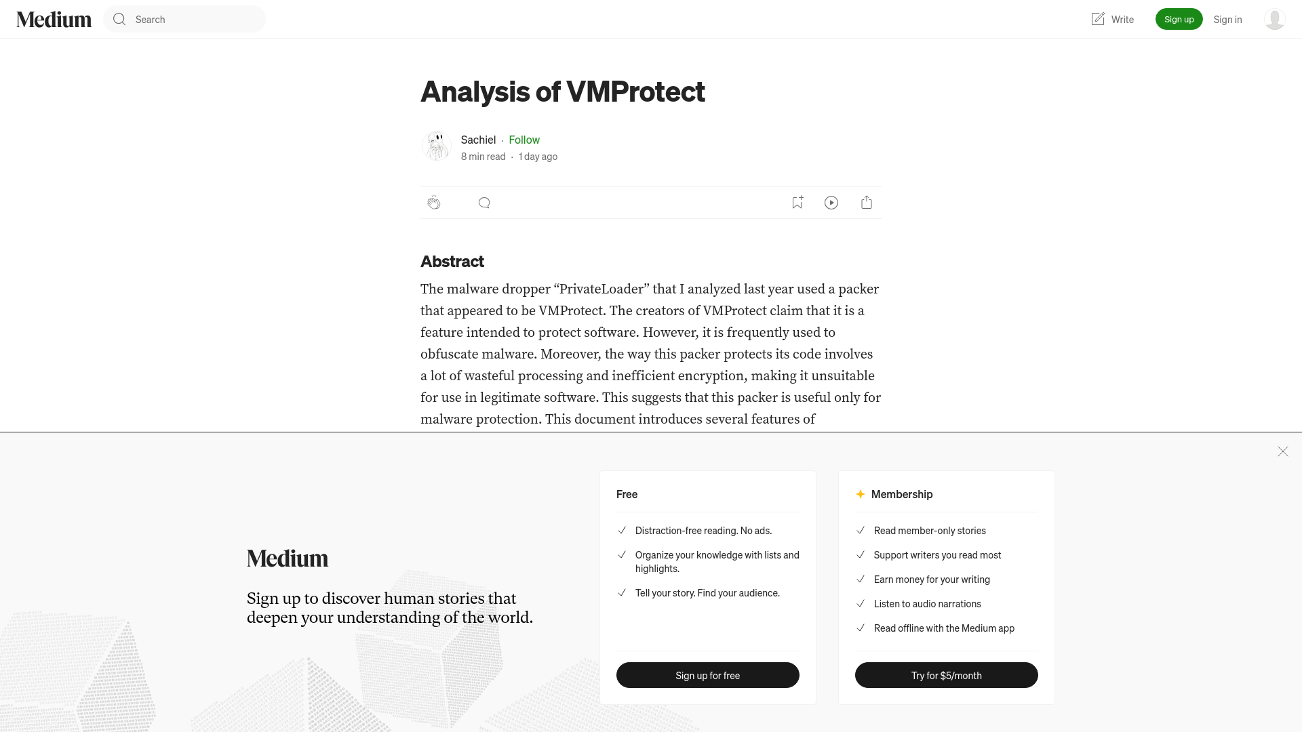Screen dimensions: 1302x732
Task: Click the Write menu item in navbar
Action: (x=1111, y=19)
